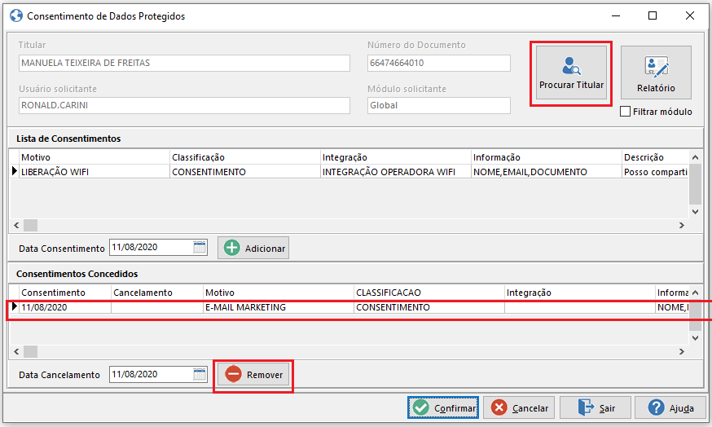The image size is (712, 427).
Task: Open Ajuda help
Action: [670, 407]
